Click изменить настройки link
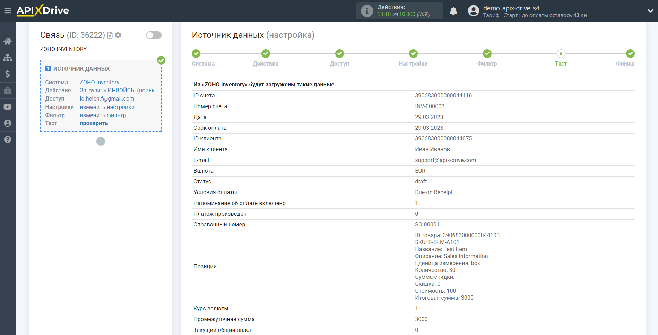This screenshot has width=658, height=335. (x=107, y=107)
